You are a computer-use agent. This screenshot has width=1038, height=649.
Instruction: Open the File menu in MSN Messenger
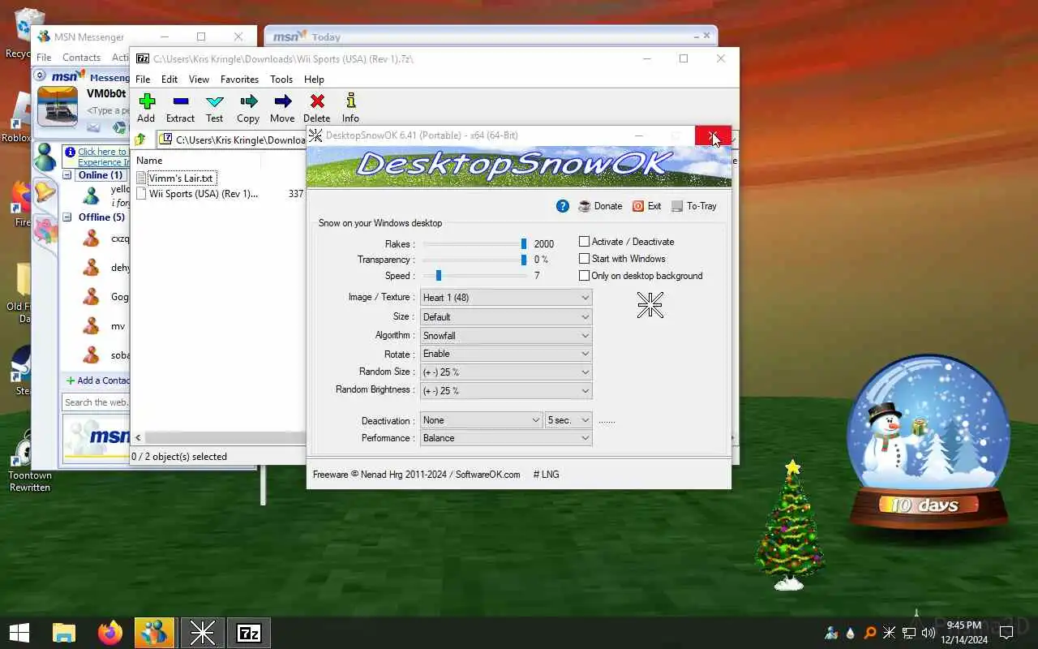[x=44, y=58]
